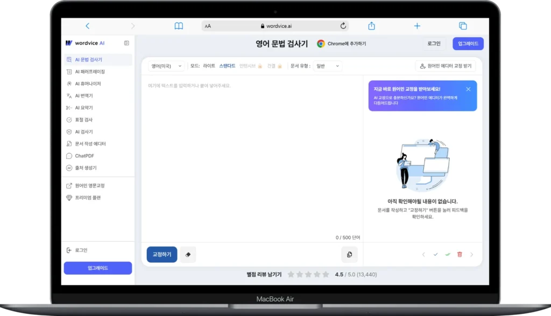551x316 pixels.
Task: Add a new Safari tab with plus
Action: (x=417, y=26)
